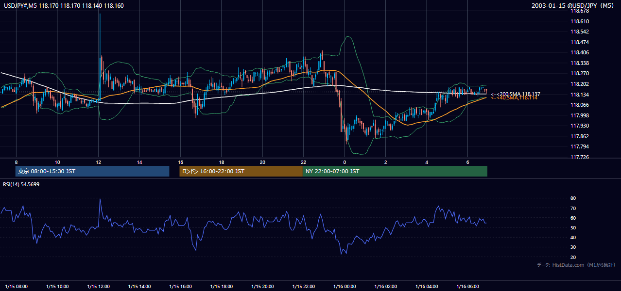Click price axis label 118.202
This screenshot has width=621, height=291.
(579, 84)
